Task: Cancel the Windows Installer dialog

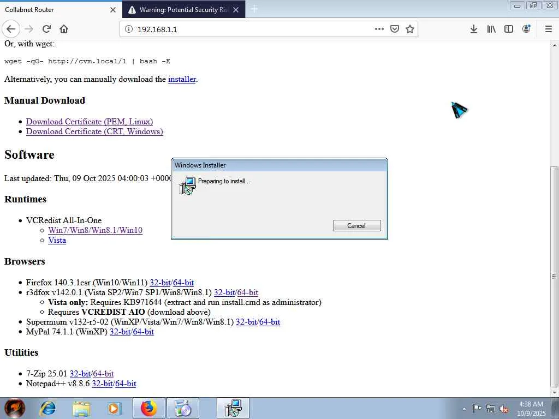Action: (x=357, y=225)
